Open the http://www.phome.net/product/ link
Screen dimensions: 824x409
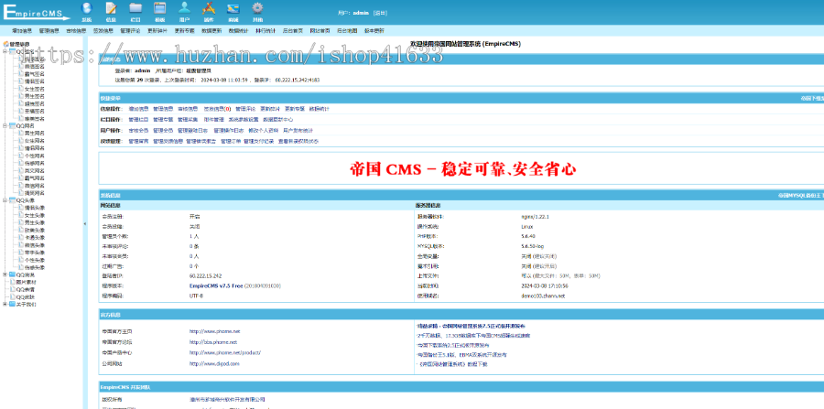coord(225,353)
